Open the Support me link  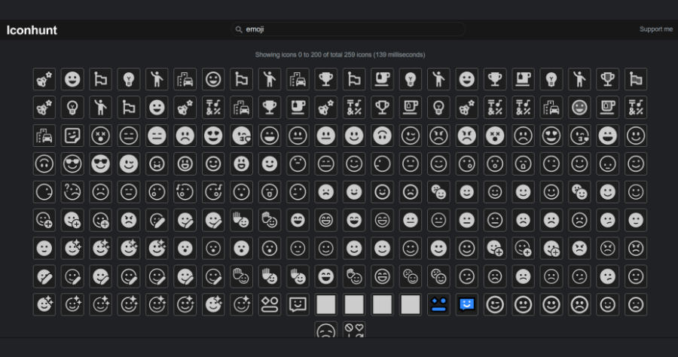656,29
